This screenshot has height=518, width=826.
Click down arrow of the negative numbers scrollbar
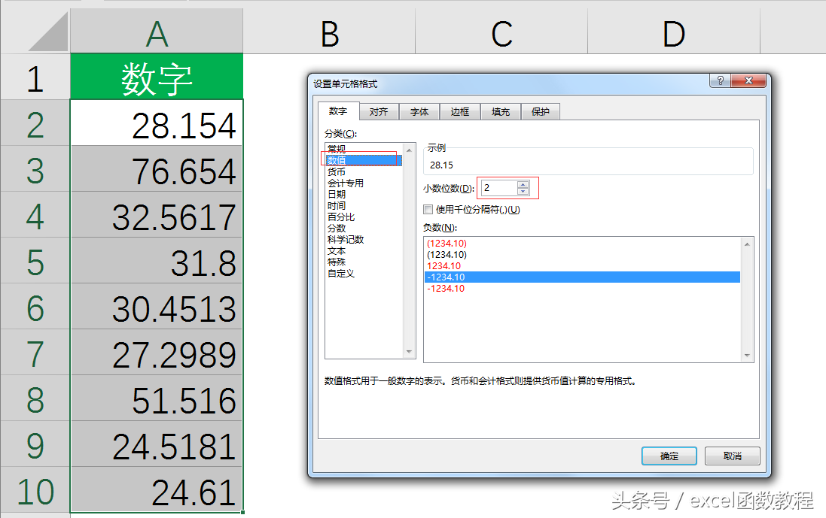[x=747, y=356]
